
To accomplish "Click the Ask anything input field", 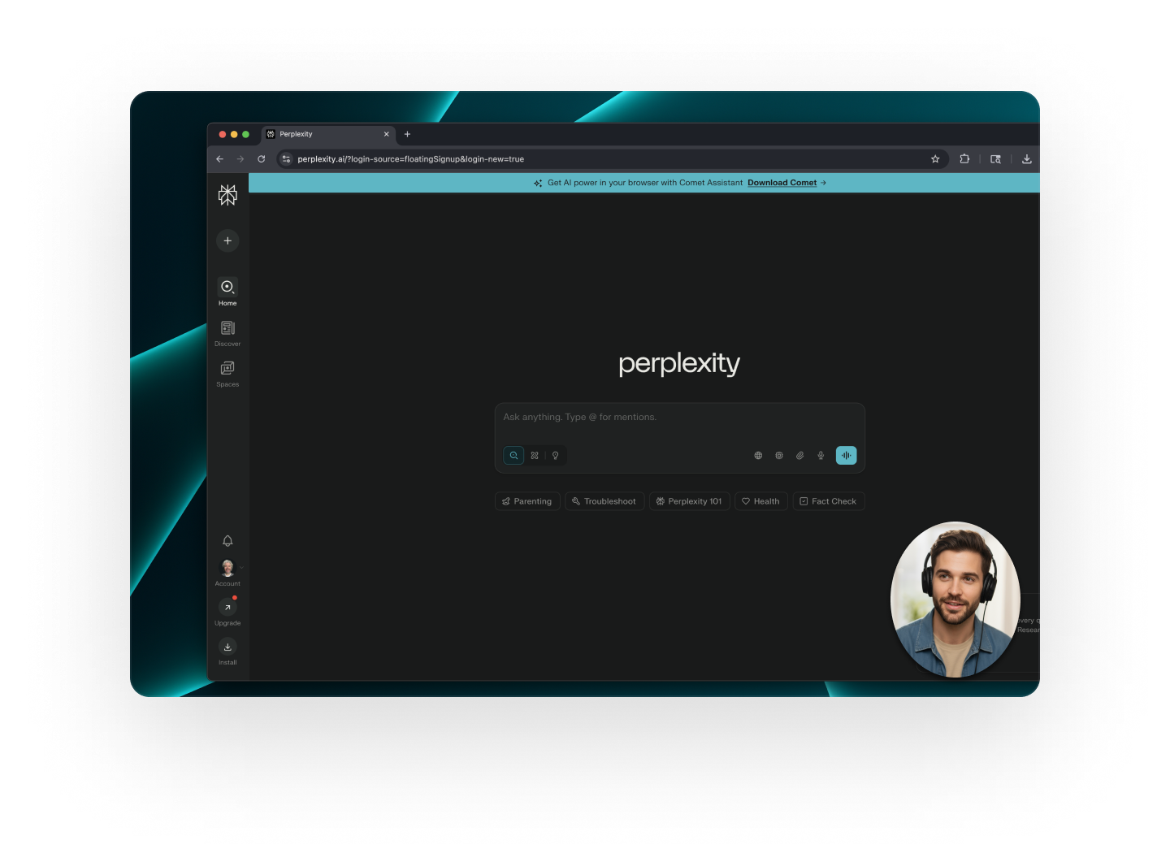I will (679, 418).
